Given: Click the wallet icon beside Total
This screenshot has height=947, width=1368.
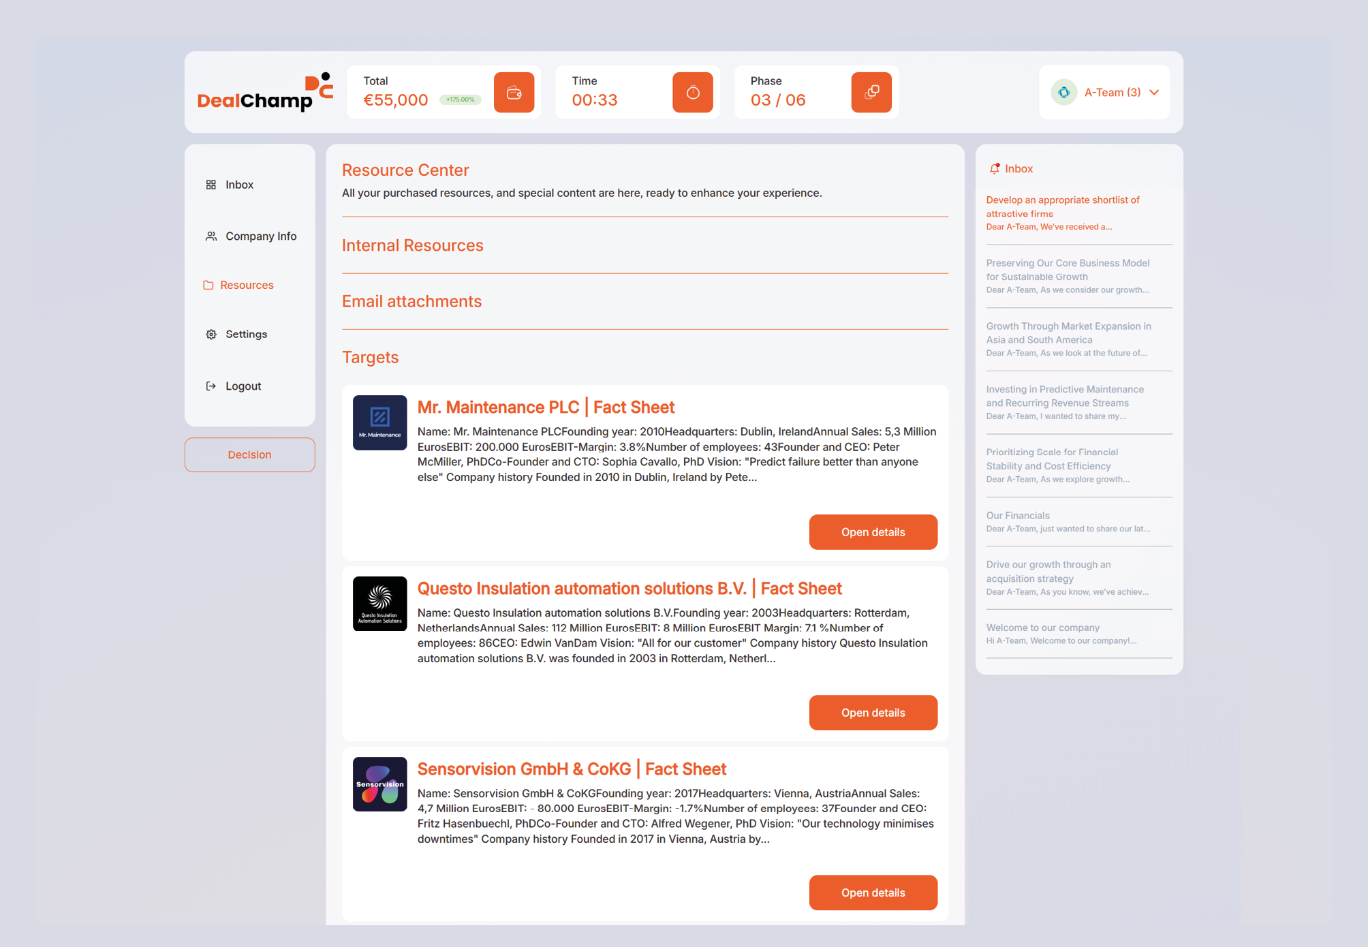Looking at the screenshot, I should click(x=514, y=93).
